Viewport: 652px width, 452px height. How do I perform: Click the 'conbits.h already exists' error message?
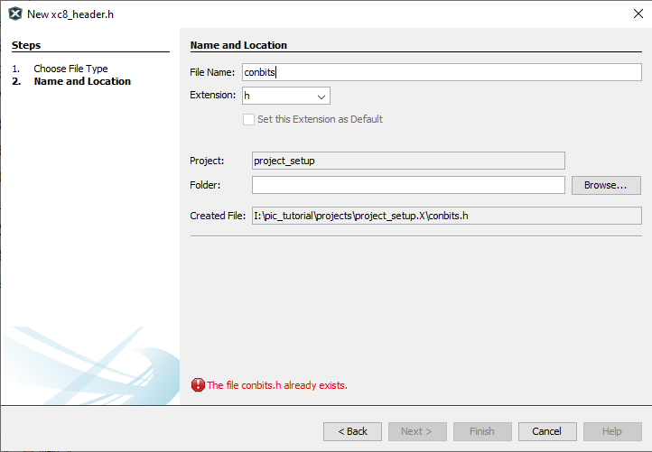[x=277, y=385]
